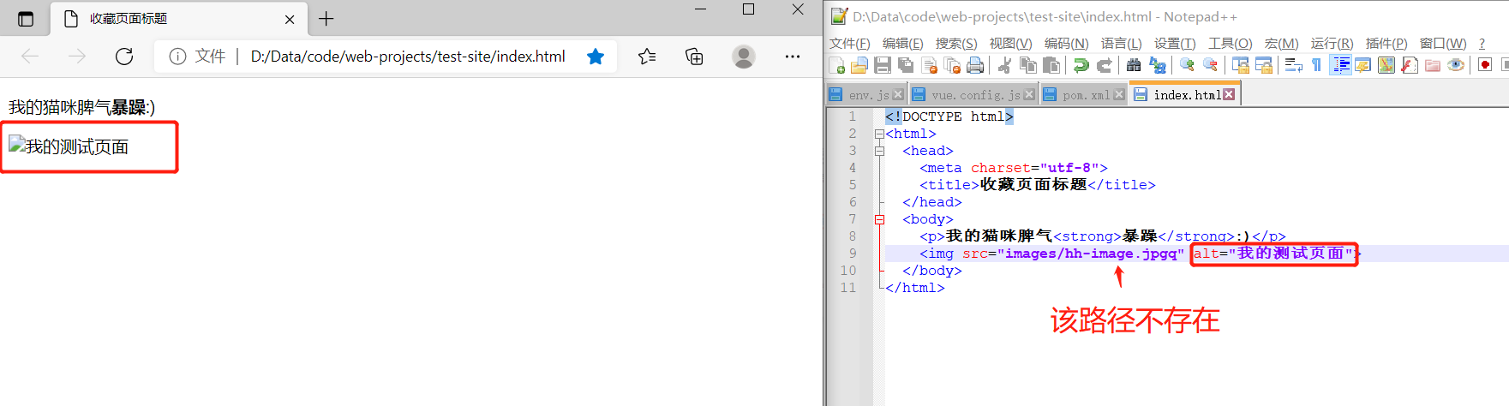1509x406 pixels.
Task: Open the 文件(F) menu in Notepad++
Action: coord(849,43)
